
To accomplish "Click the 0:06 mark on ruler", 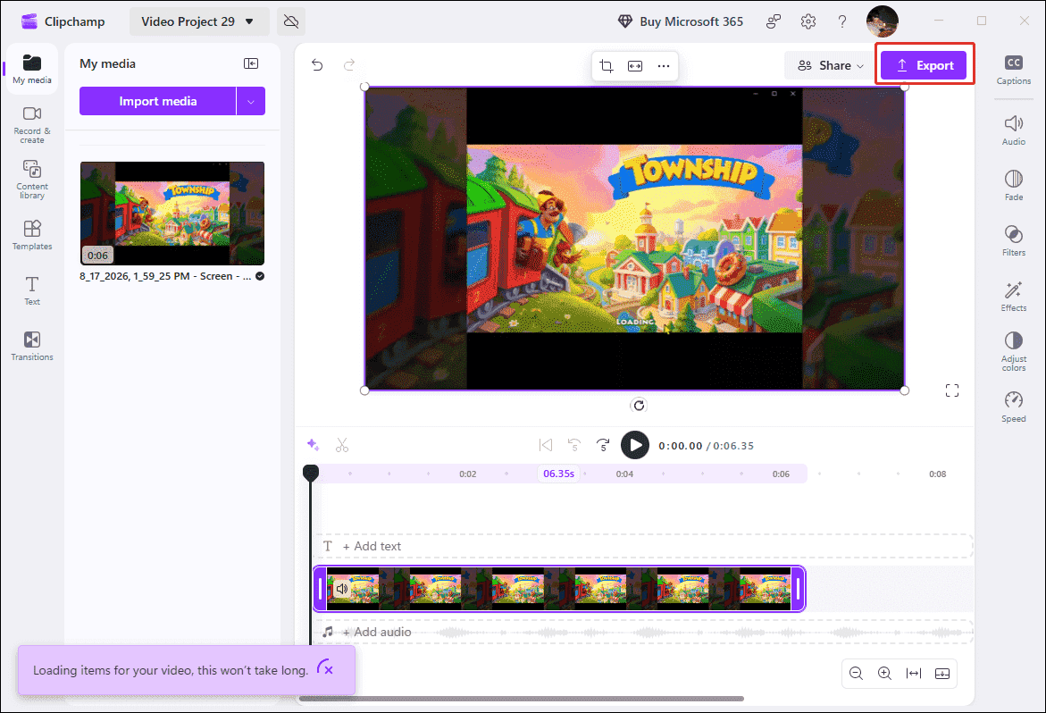I will tap(781, 474).
